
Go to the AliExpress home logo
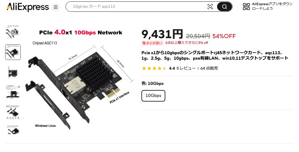click(28, 7)
